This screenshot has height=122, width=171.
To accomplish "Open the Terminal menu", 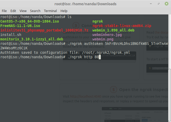I will pyautogui.click(x=50, y=11).
